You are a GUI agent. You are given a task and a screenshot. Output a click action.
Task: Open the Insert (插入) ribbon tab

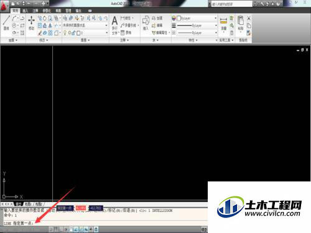tap(25, 11)
